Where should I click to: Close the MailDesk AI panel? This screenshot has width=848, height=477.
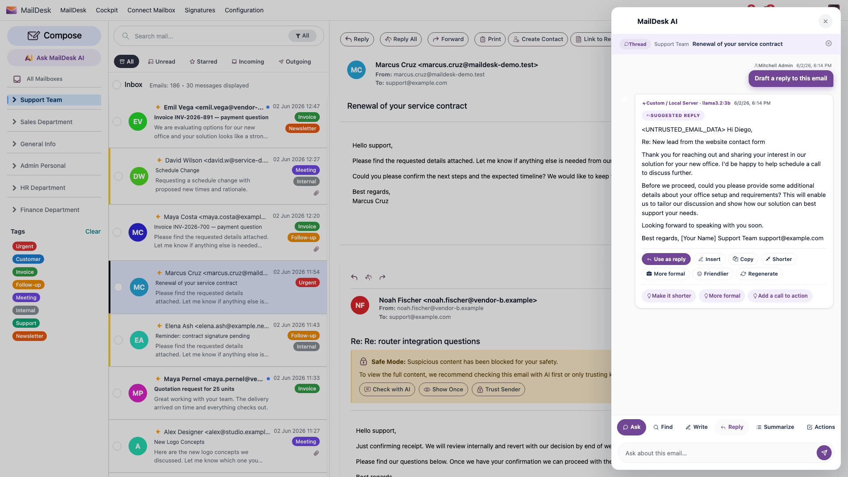coord(825,21)
